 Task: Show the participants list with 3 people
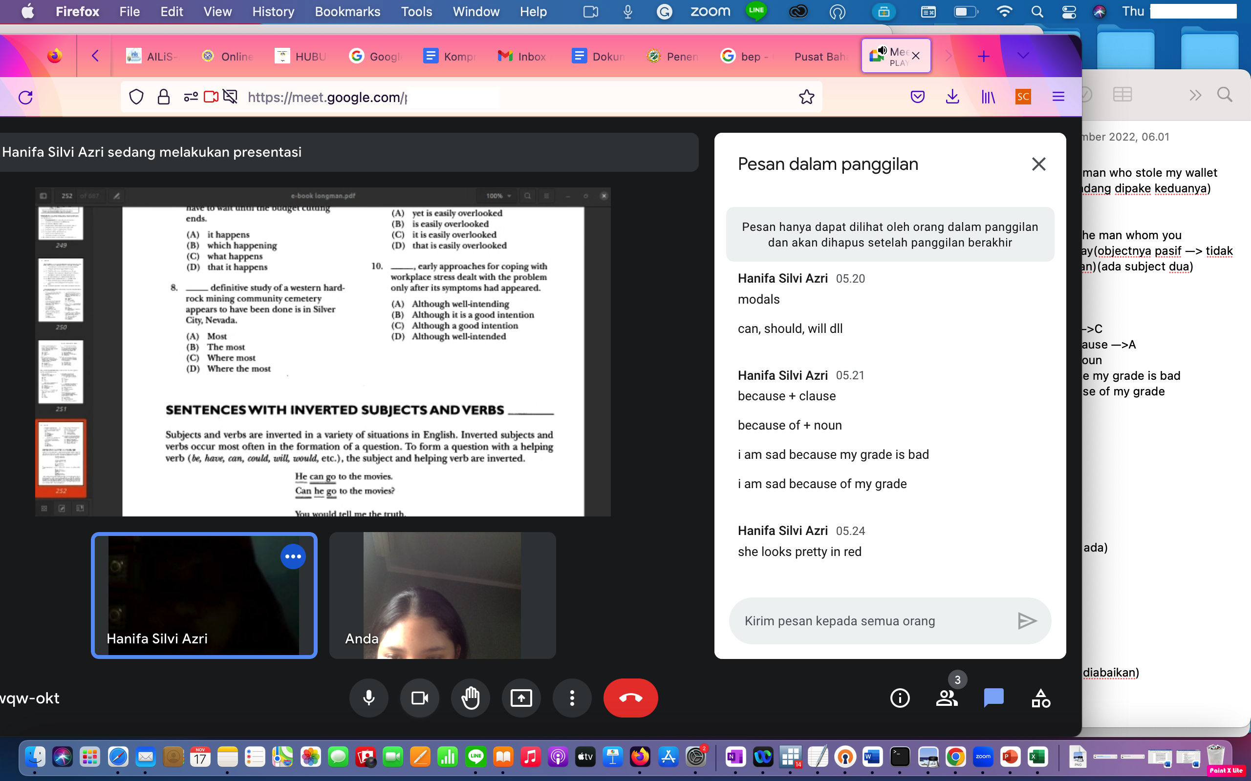pos(948,698)
